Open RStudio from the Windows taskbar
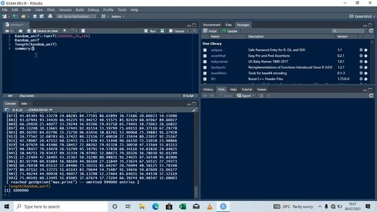This screenshot has height=212, width=377. click(223, 207)
